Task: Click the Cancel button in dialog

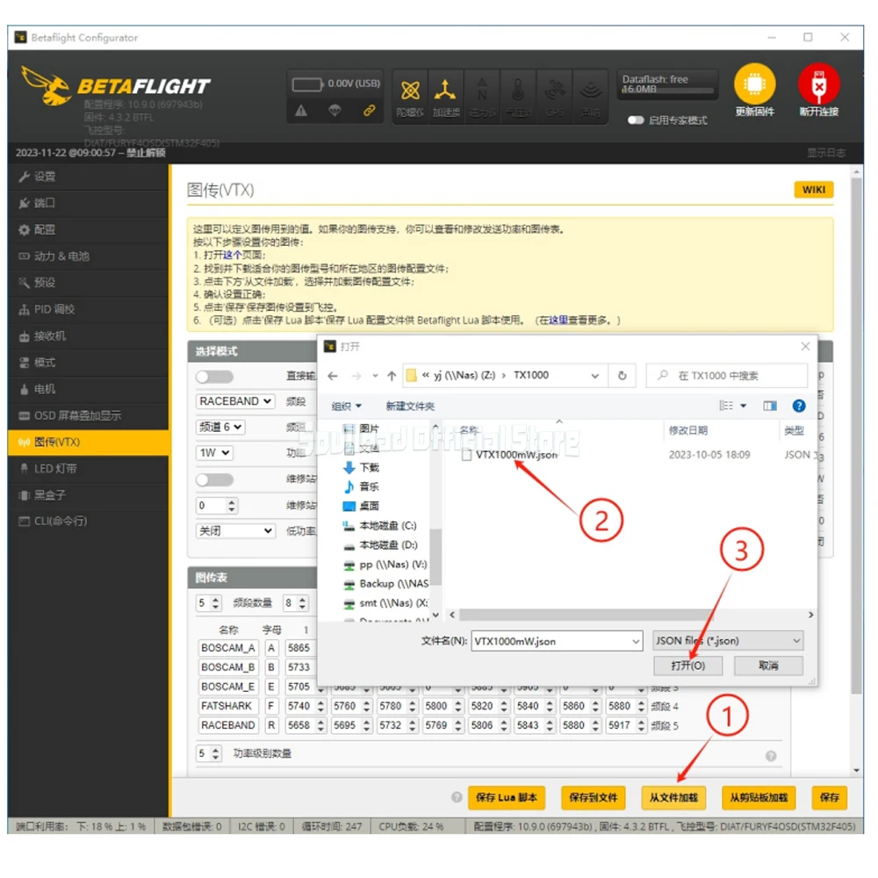Action: pos(768,666)
